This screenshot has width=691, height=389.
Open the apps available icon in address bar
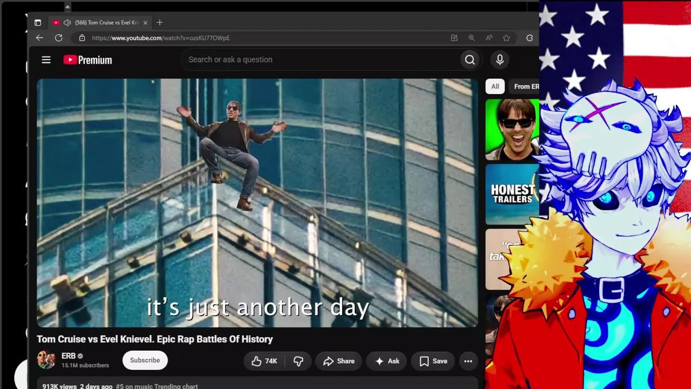tap(454, 38)
